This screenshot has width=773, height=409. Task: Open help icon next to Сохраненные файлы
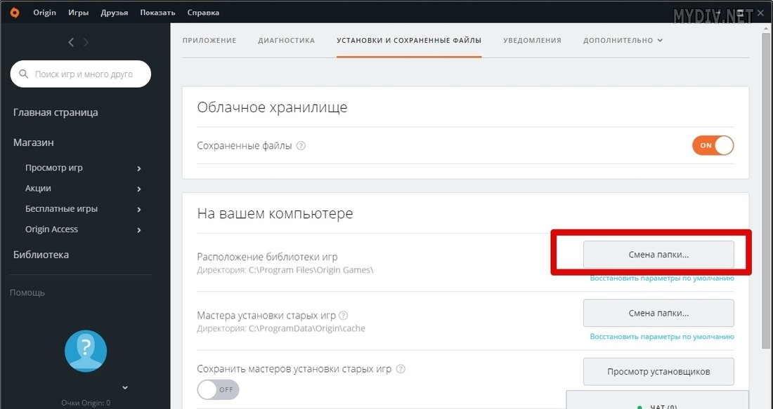coord(301,146)
